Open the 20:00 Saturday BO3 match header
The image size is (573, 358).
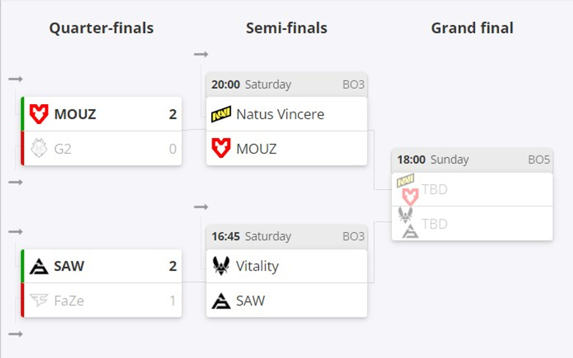coord(286,85)
